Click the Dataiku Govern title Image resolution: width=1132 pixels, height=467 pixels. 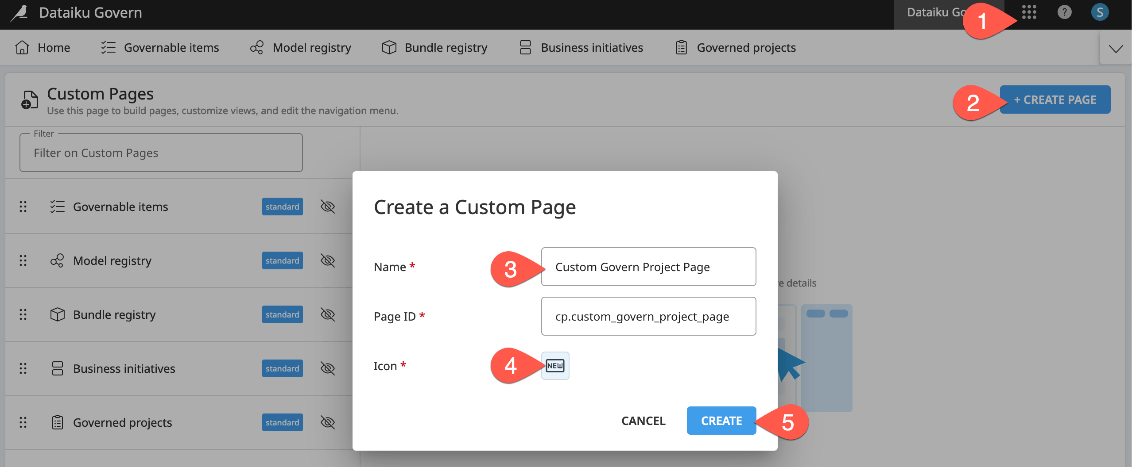(90, 12)
